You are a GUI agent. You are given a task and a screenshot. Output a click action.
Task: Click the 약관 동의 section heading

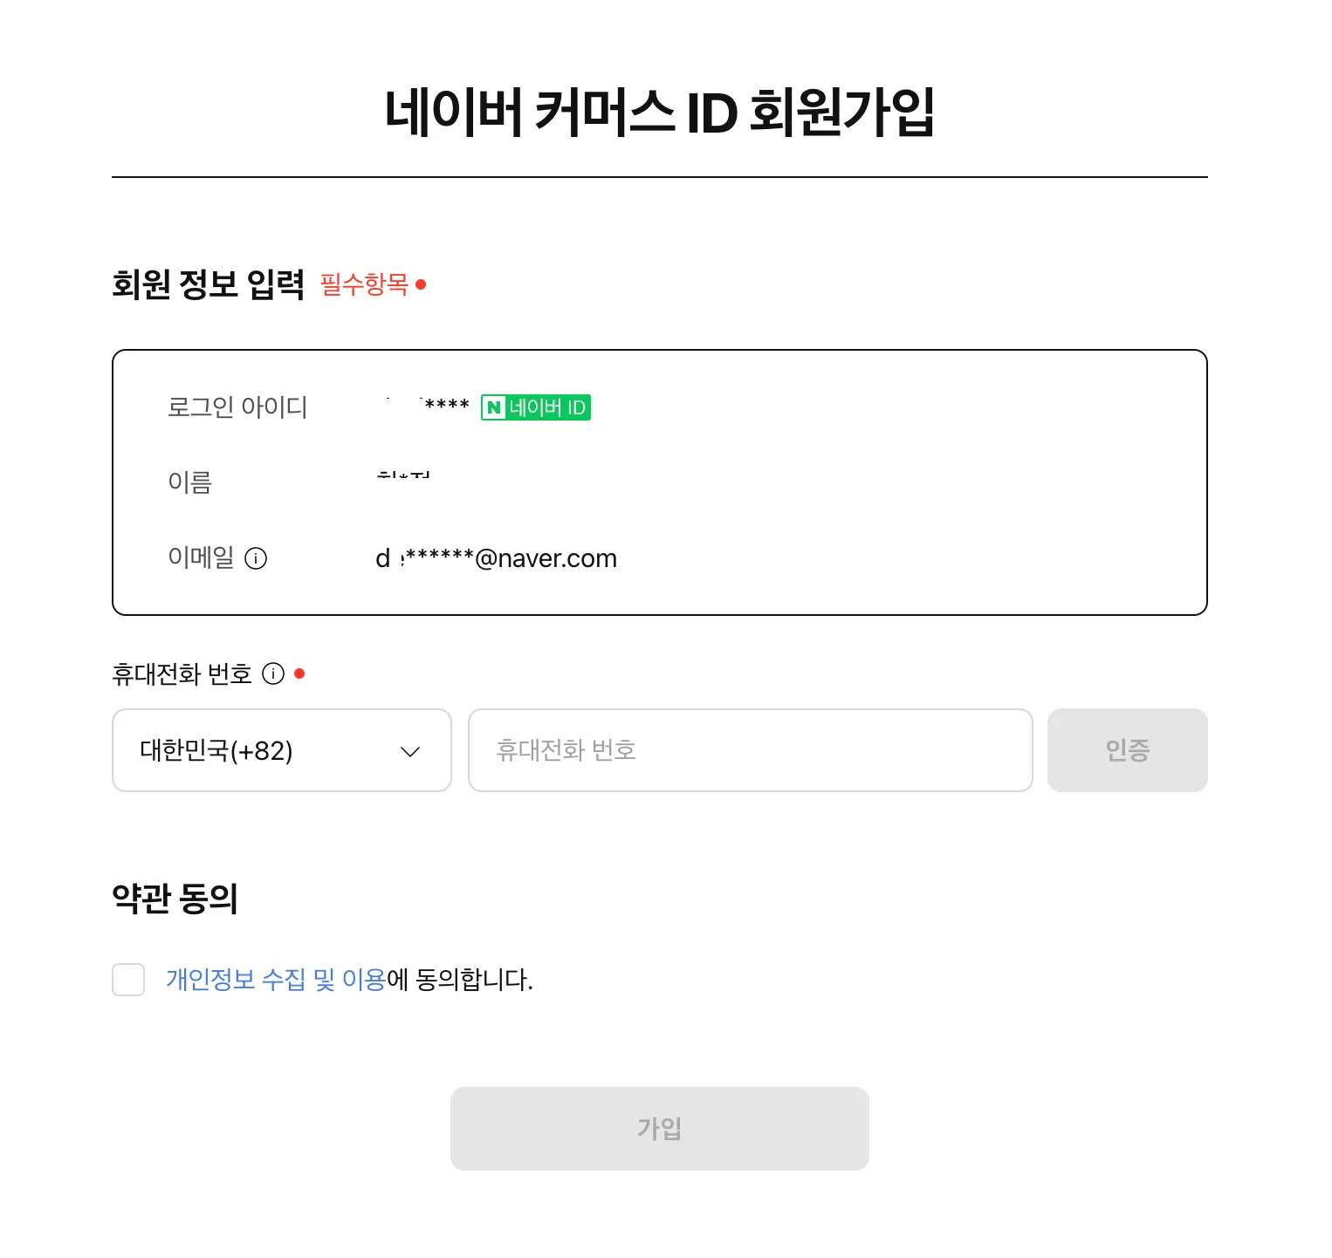tap(175, 898)
